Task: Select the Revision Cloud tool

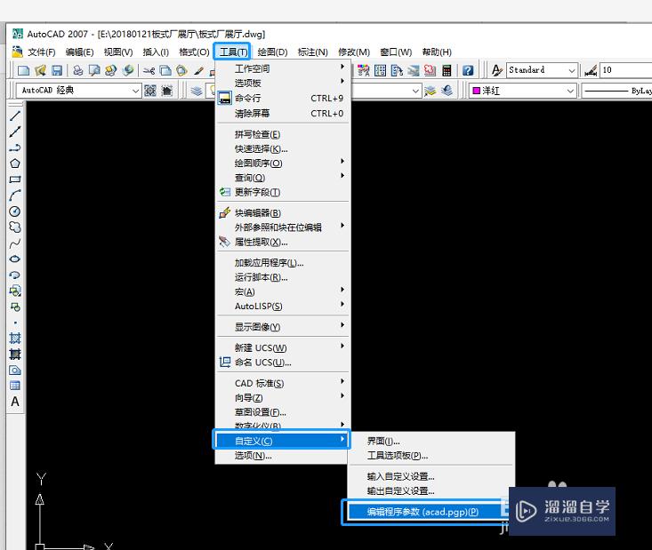Action: click(x=15, y=227)
